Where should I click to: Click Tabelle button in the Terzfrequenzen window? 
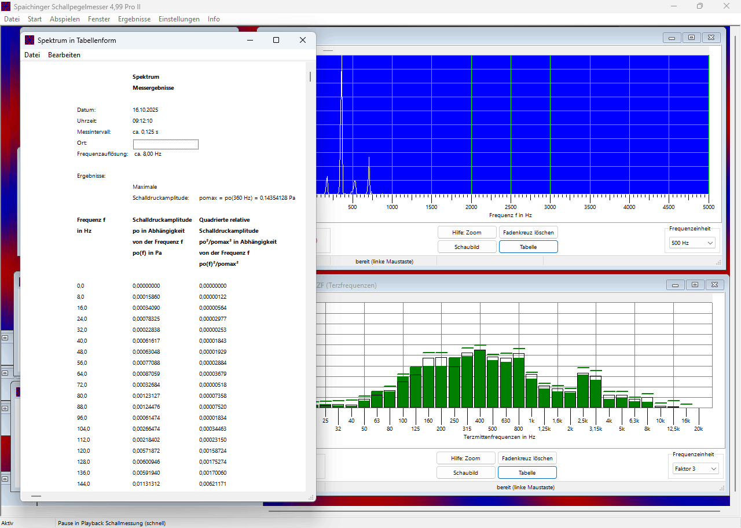527,472
